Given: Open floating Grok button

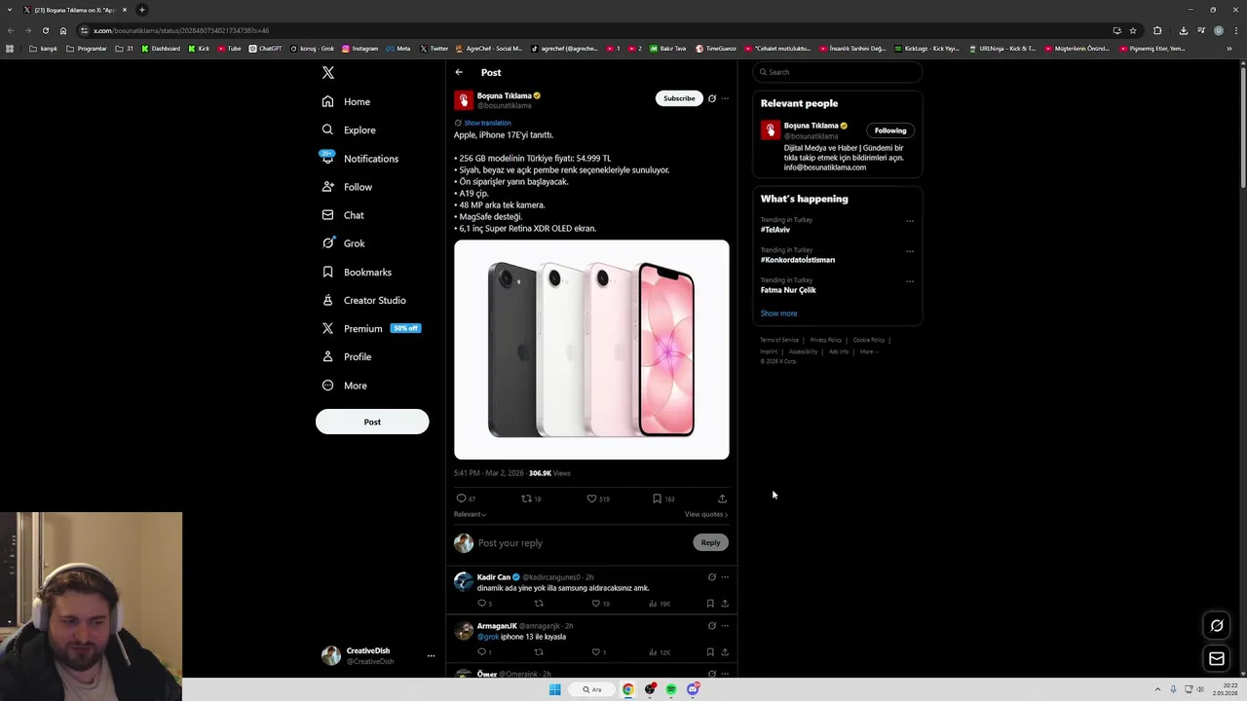Looking at the screenshot, I should pos(1217,626).
